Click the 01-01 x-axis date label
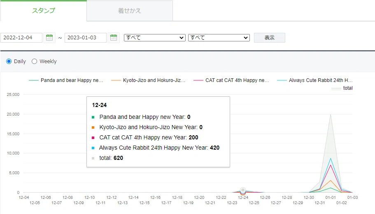The image size is (375, 214). click(331, 198)
